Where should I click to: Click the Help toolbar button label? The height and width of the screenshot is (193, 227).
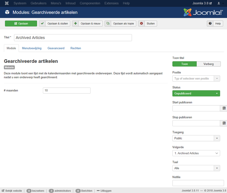tap(218, 24)
